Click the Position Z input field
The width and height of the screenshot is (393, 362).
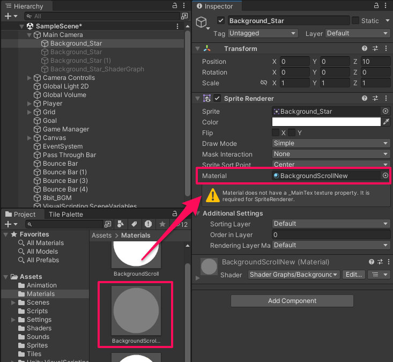click(375, 62)
